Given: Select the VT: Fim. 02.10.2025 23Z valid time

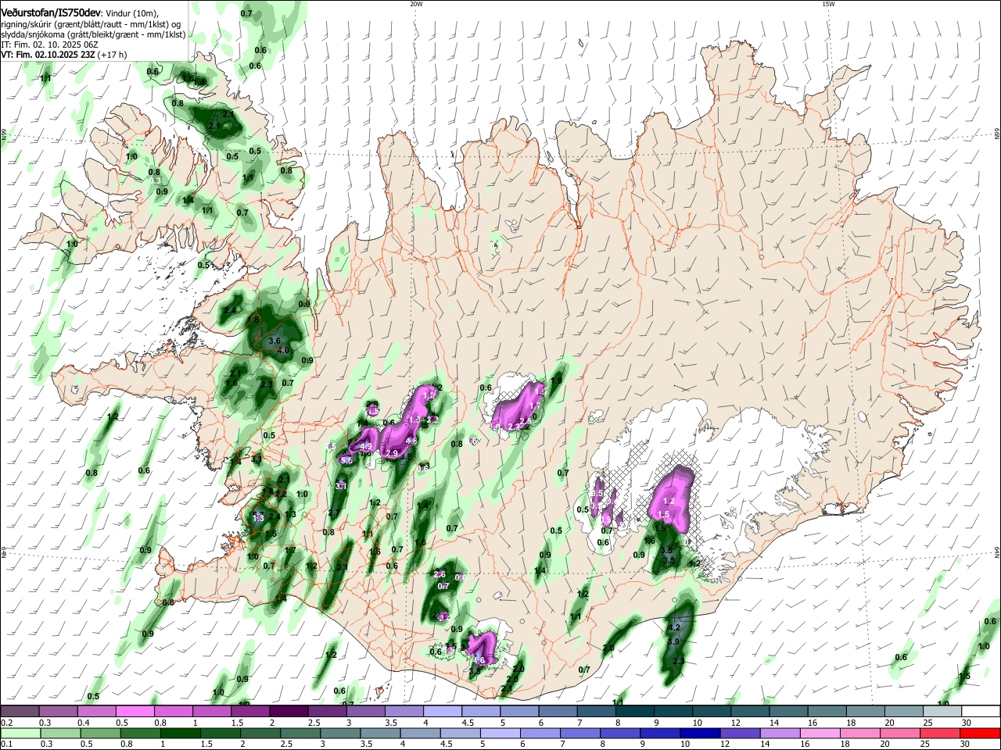Looking at the screenshot, I should pos(48,55).
